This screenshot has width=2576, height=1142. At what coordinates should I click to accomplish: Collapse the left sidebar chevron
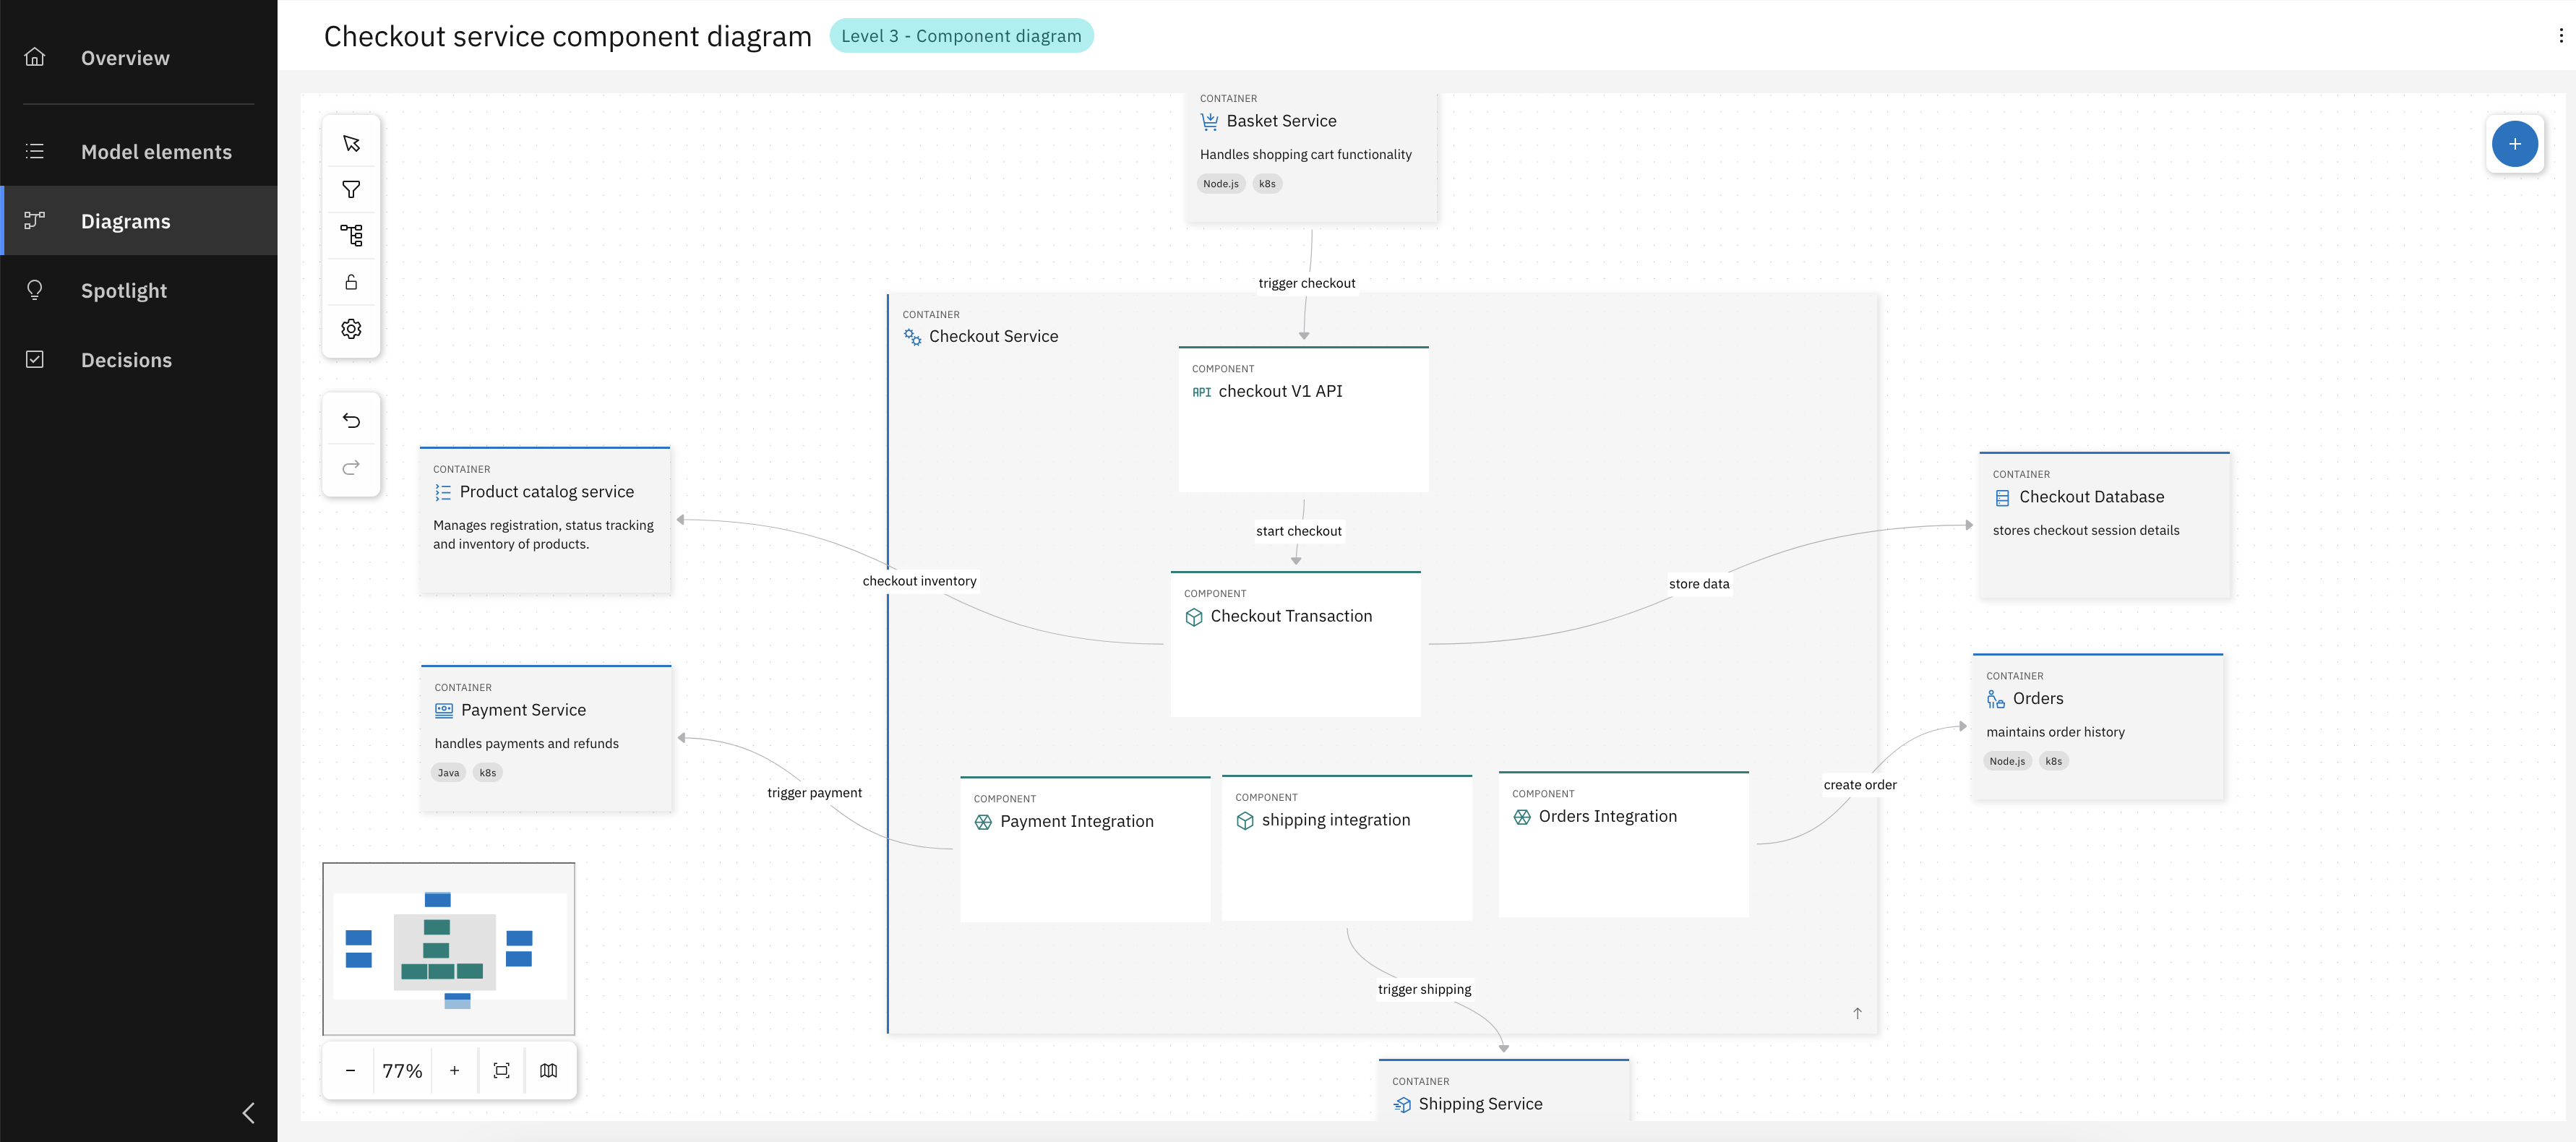(249, 1112)
